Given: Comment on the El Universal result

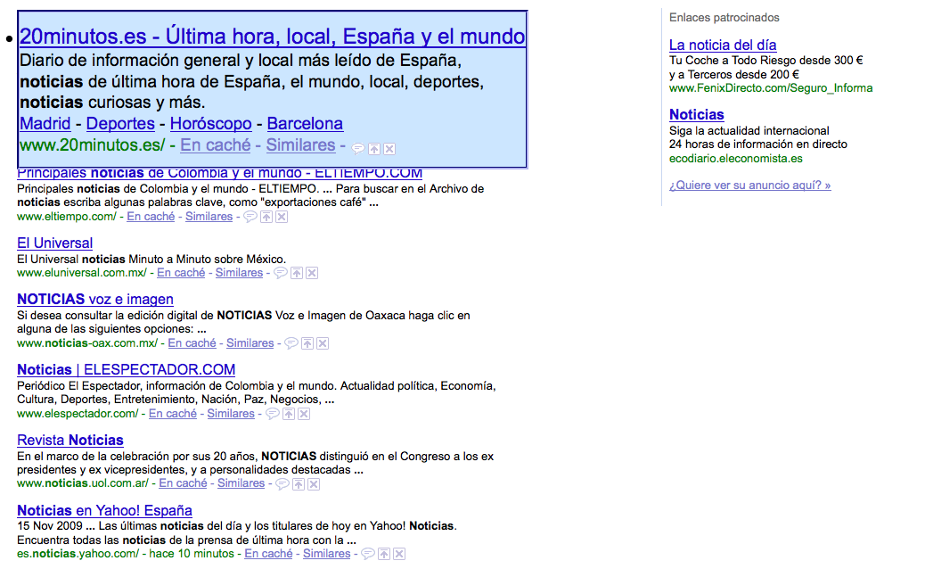Looking at the screenshot, I should coord(281,273).
